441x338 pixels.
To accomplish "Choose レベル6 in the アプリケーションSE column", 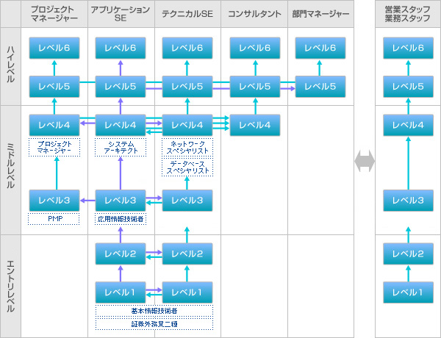I will (121, 48).
